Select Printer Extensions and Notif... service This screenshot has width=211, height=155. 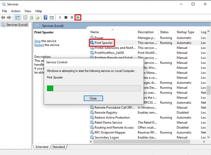point(148,48)
